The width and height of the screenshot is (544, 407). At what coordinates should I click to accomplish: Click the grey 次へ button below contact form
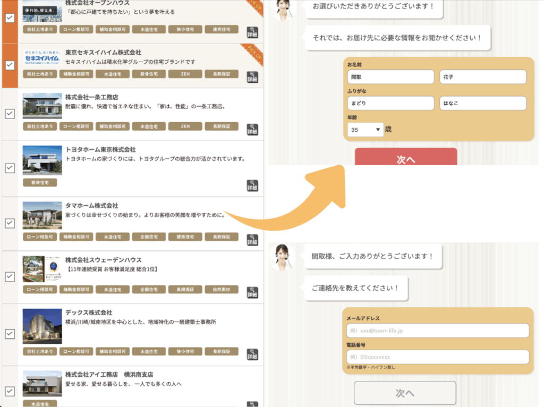click(x=405, y=393)
